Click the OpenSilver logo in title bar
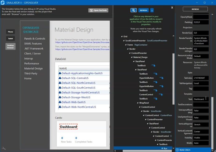 pyautogui.click(x=2, y=2)
